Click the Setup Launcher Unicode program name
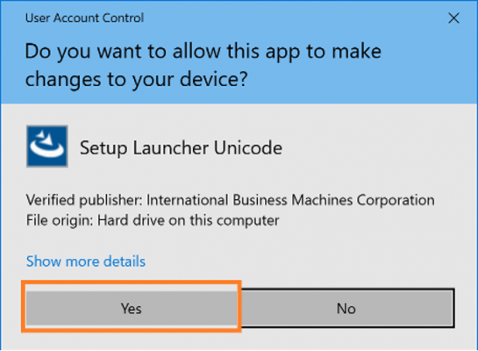This screenshot has height=351, width=478. [181, 148]
